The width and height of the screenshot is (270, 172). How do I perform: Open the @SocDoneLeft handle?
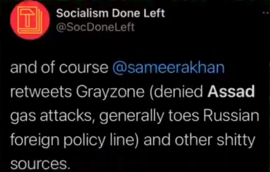point(95,27)
